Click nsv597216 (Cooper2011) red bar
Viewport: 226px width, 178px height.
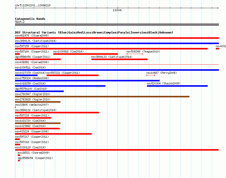(33, 118)
